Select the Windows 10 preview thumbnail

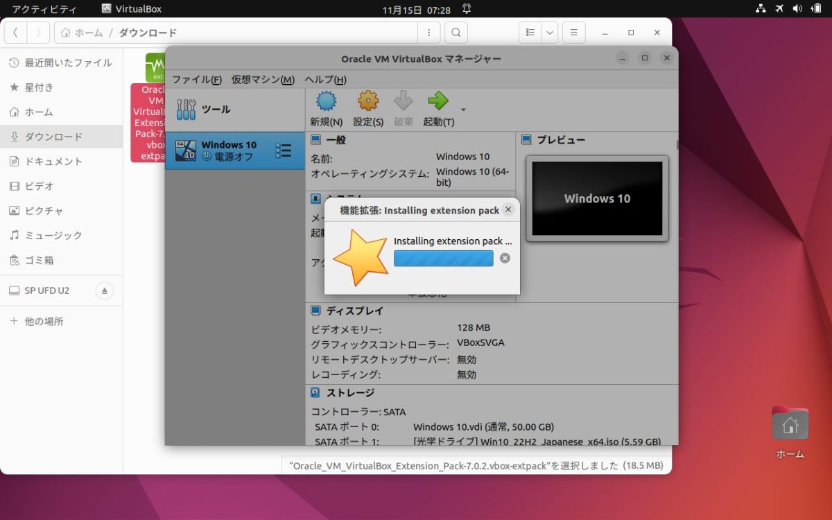pos(597,198)
